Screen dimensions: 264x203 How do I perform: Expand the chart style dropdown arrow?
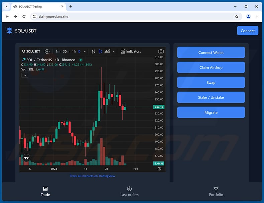[114, 52]
